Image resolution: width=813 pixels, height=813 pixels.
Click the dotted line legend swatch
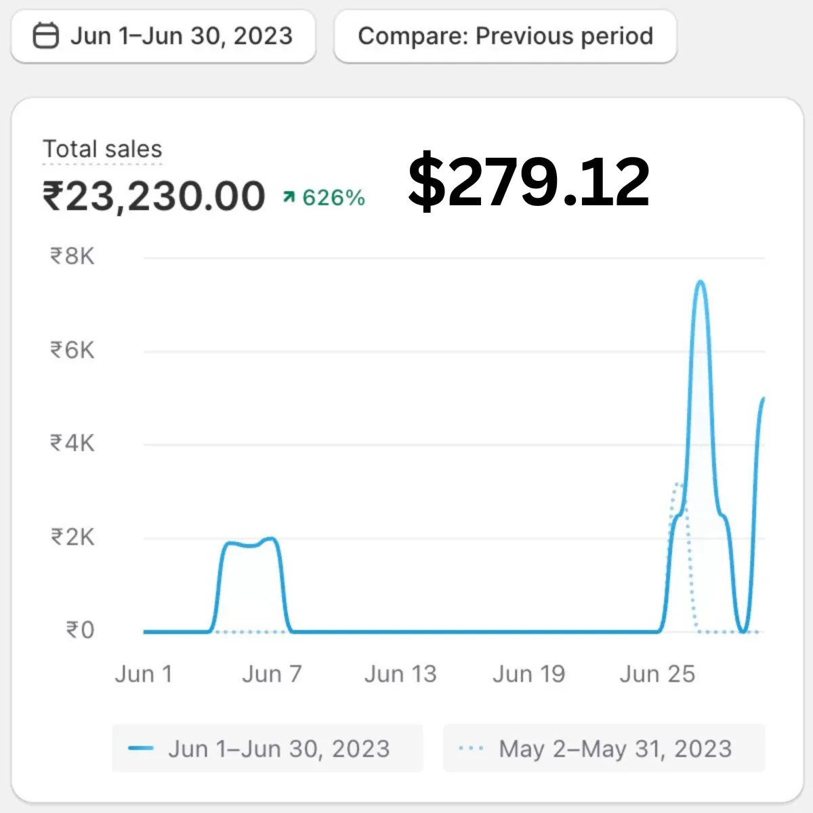click(471, 749)
